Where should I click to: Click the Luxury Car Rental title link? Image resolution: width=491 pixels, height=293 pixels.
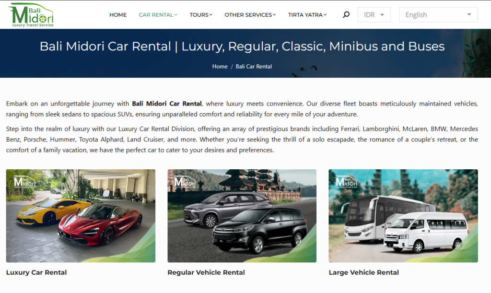pos(36,272)
